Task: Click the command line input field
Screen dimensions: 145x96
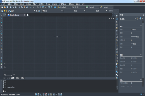Action: (60, 91)
